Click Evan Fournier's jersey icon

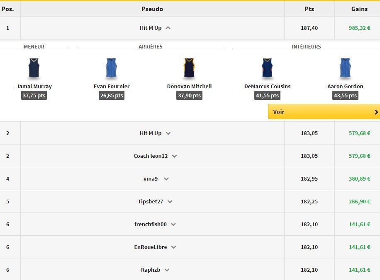pyautogui.click(x=112, y=69)
